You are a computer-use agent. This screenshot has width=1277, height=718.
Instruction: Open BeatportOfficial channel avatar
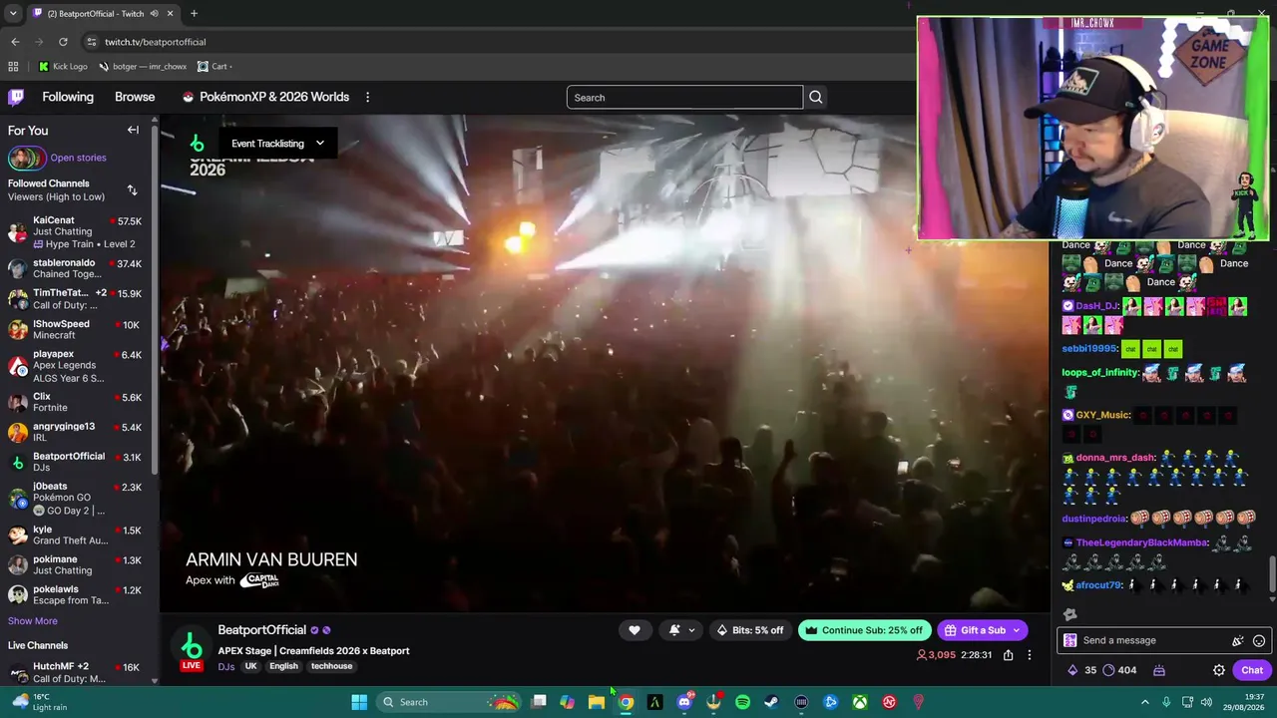click(x=192, y=647)
